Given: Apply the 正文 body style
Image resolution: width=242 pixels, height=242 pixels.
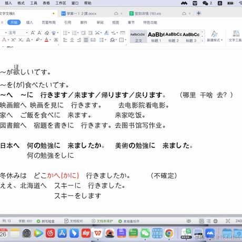Looking at the screenshot, I should 138,36.
